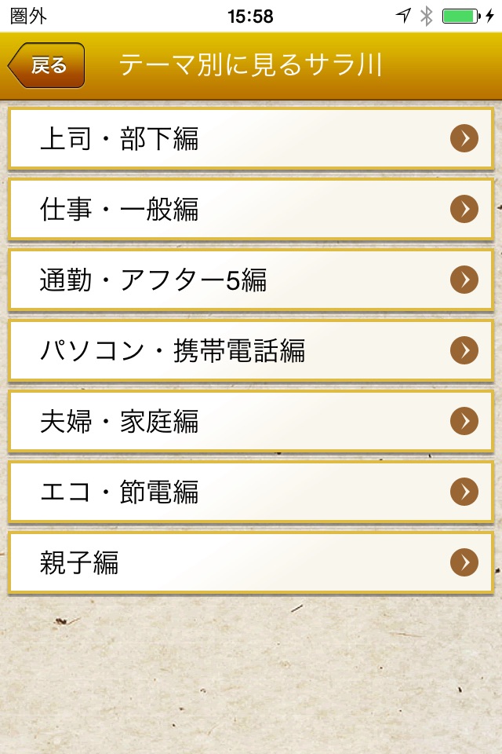Tap the location arrow status icon
This screenshot has height=754, width=502.
403,16
